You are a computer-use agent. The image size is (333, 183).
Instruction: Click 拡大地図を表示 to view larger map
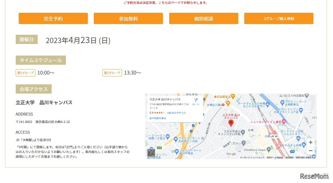click(158, 118)
